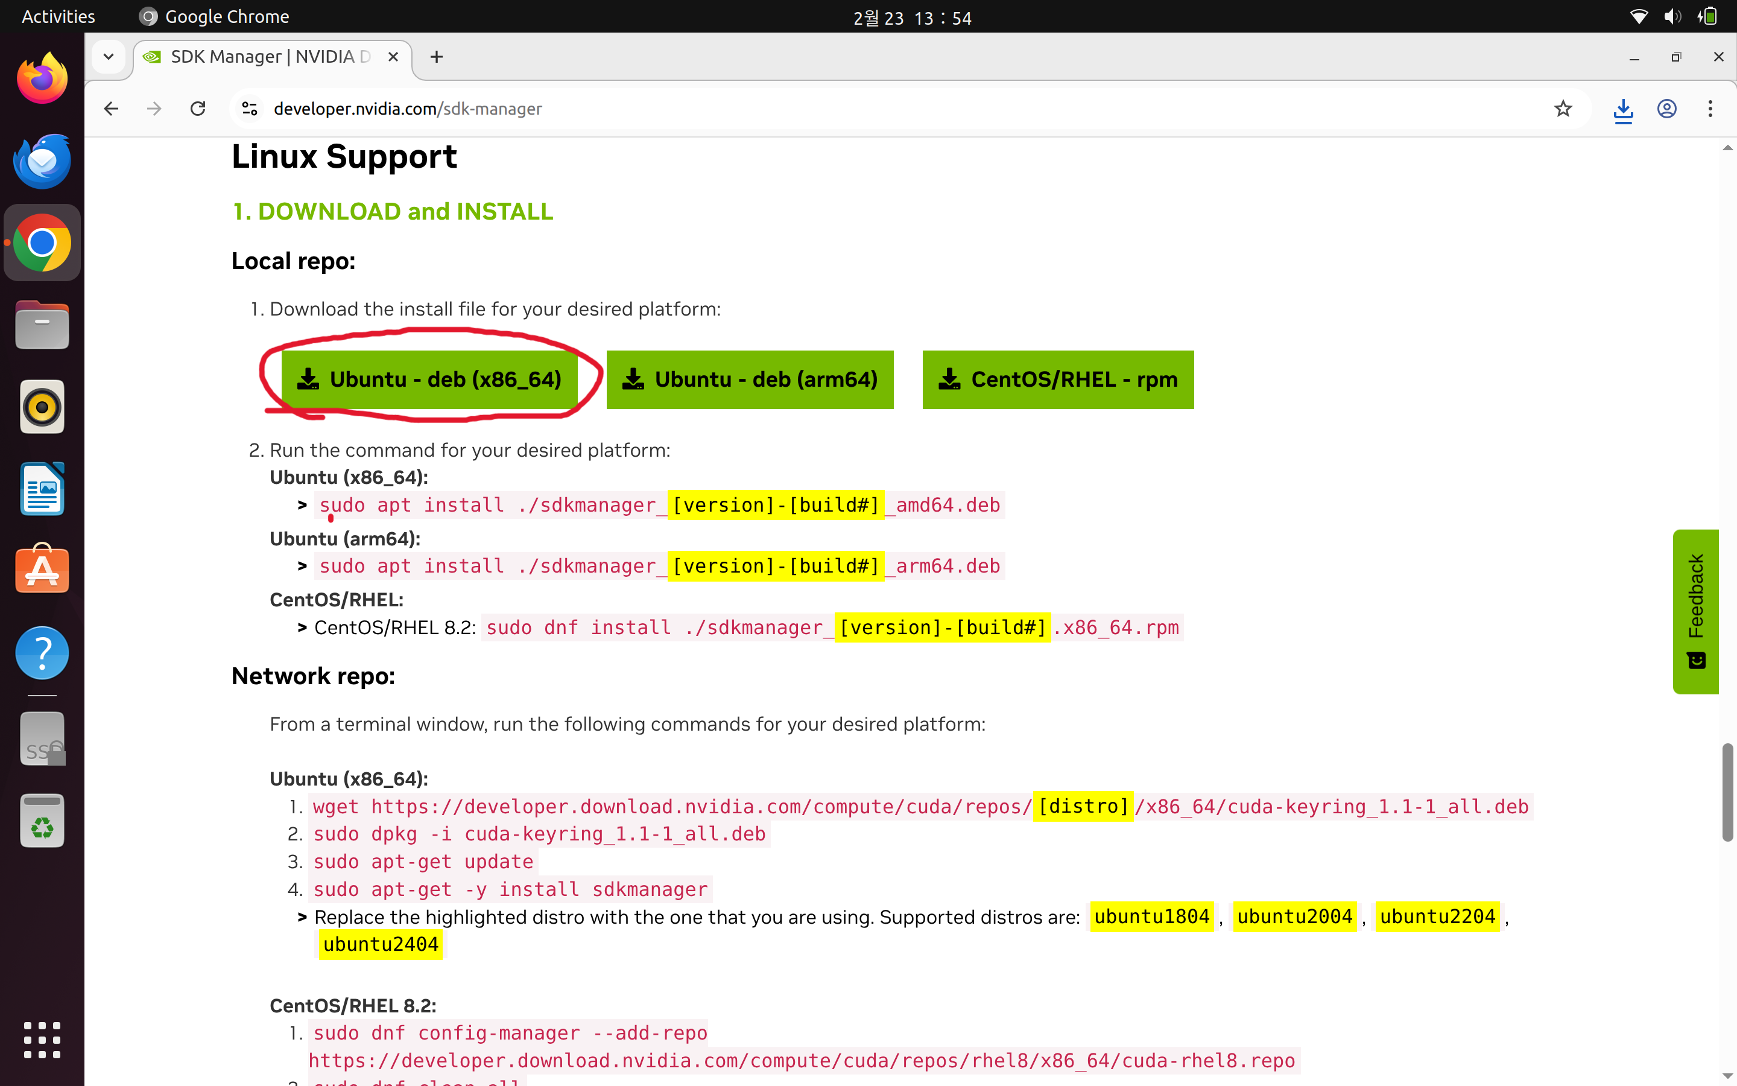Launch LibreOffice Writer from dock
The height and width of the screenshot is (1086, 1737).
click(42, 489)
